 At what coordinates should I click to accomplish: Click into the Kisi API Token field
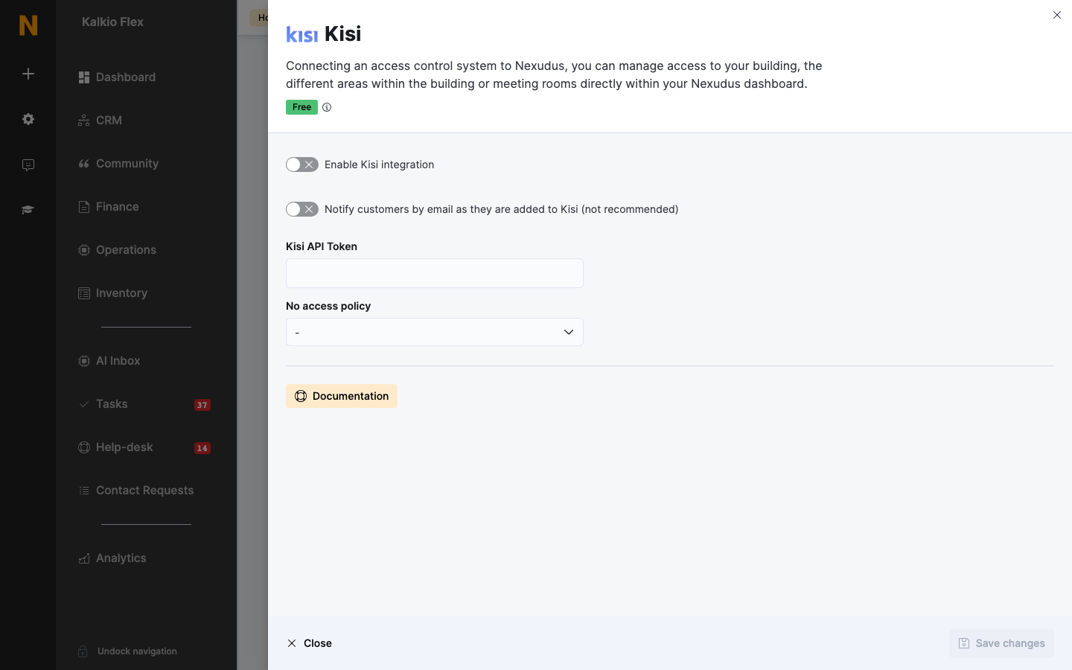[435, 273]
